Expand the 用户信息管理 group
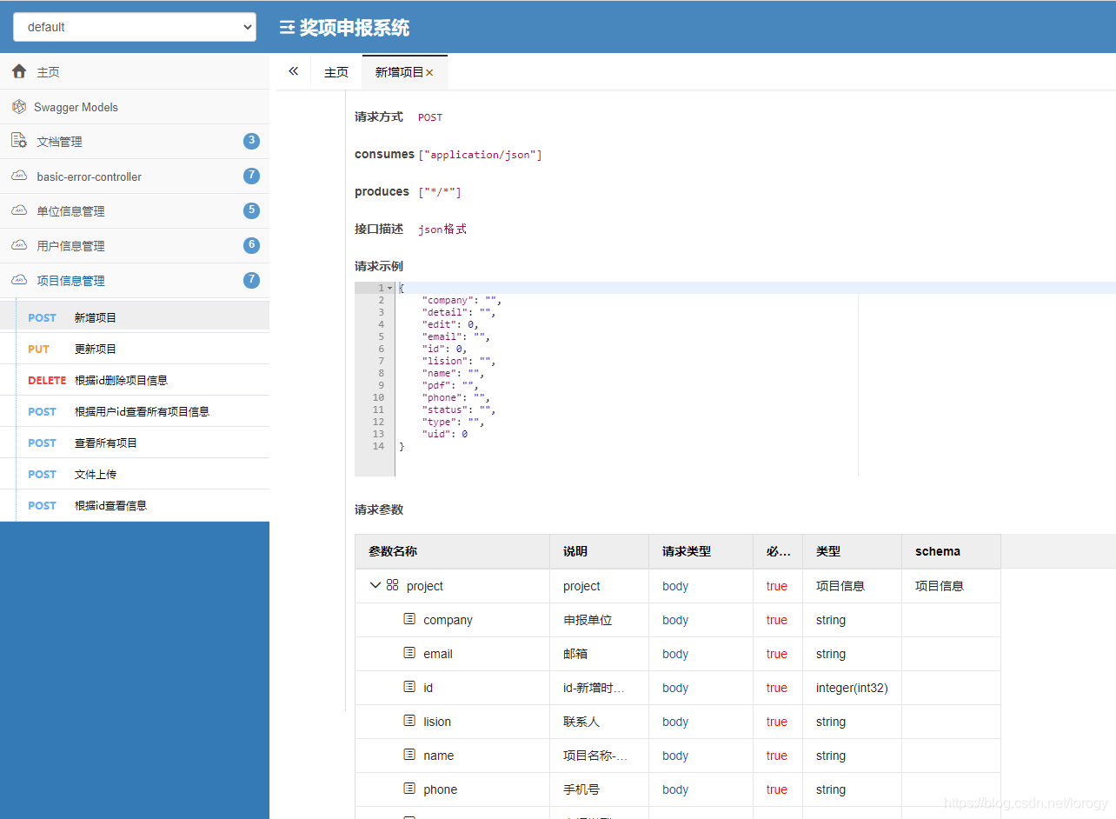 pyautogui.click(x=135, y=245)
